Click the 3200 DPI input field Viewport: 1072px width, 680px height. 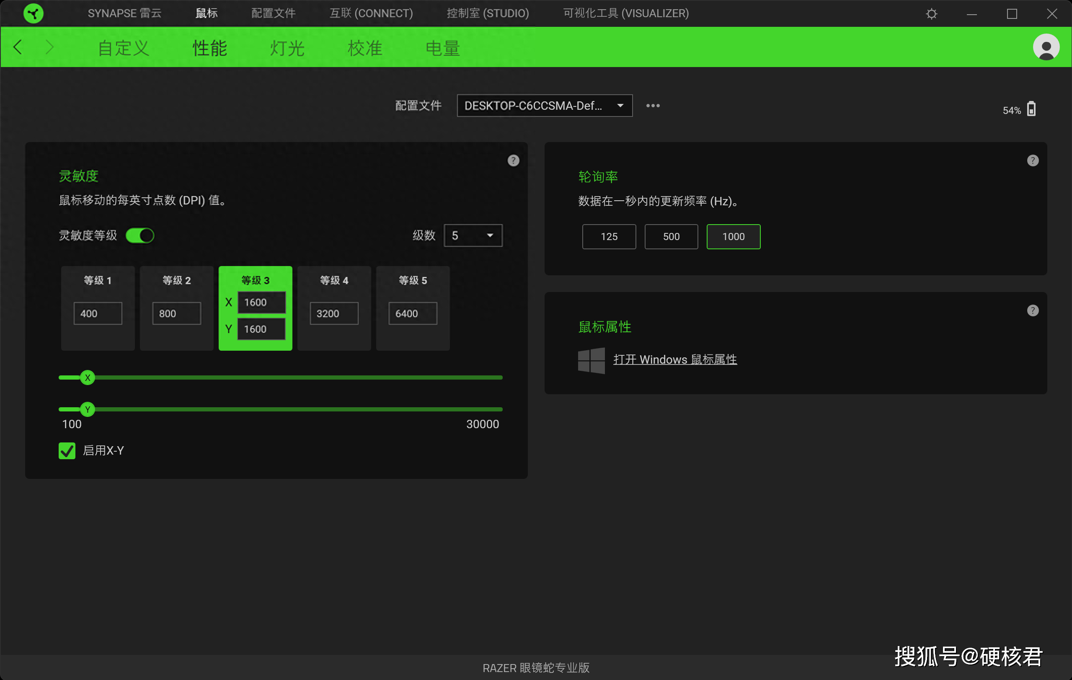point(334,313)
